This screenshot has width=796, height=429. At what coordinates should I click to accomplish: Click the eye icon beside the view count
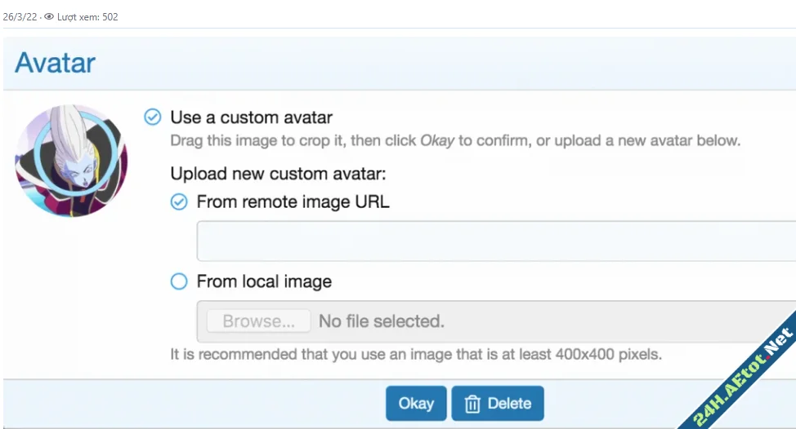[49, 16]
